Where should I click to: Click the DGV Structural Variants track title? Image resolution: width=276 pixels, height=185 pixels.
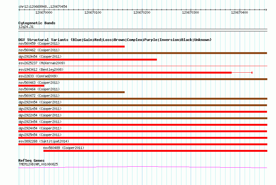click(x=115, y=40)
